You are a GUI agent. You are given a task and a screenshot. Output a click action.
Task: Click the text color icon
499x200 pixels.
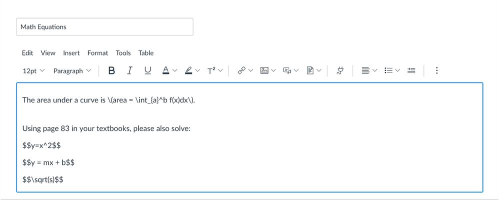coord(165,70)
